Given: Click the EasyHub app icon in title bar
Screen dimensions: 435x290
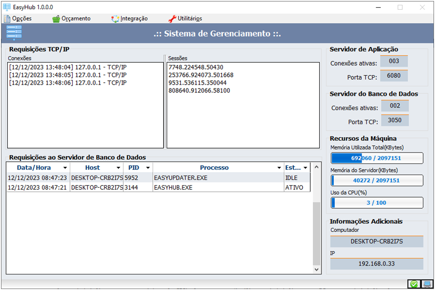Looking at the screenshot, I should point(7,7).
